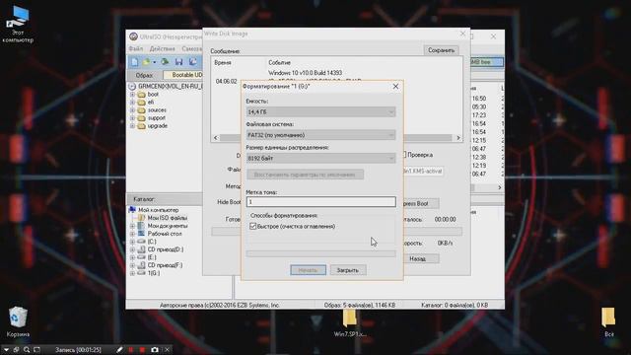Click the Save As icon in UltraISO toolbar
631x355 pixels.
(193, 61)
